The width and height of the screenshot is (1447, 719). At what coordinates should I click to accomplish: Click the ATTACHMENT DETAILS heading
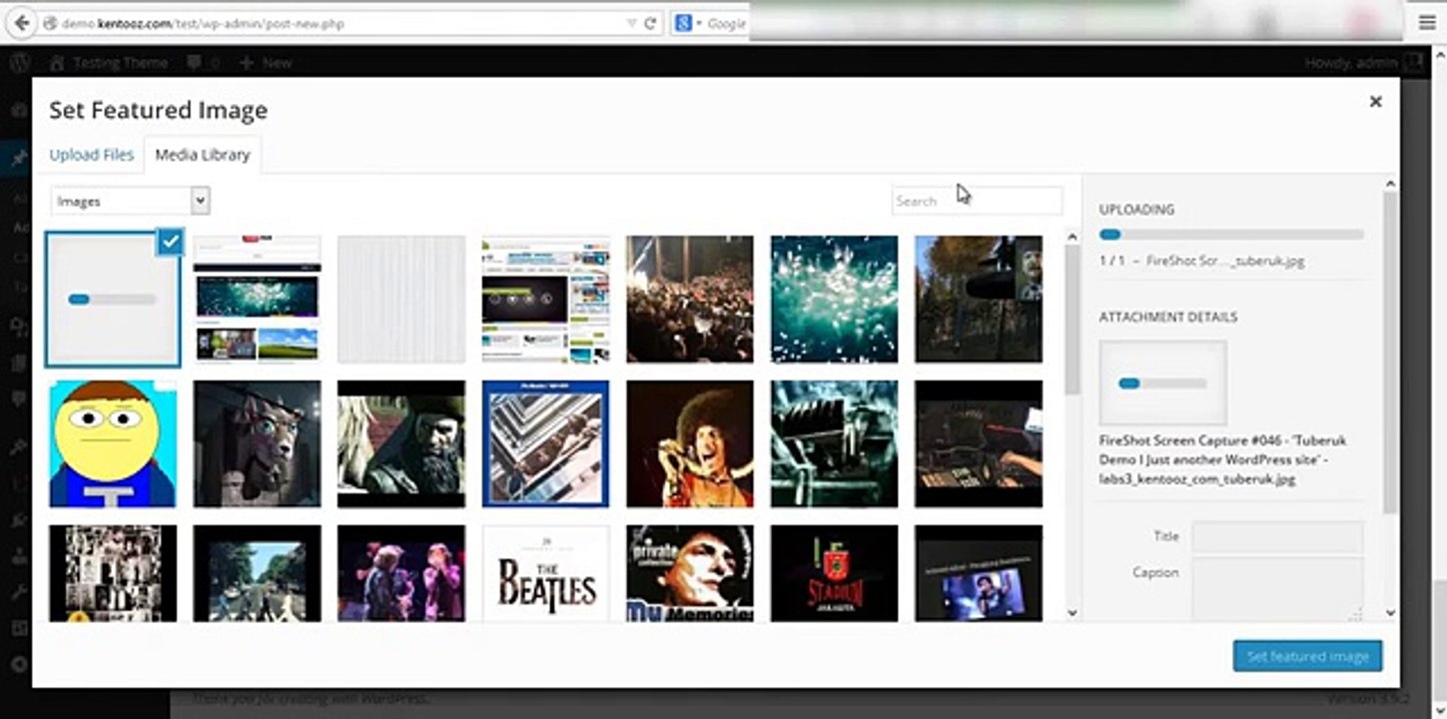coord(1168,317)
